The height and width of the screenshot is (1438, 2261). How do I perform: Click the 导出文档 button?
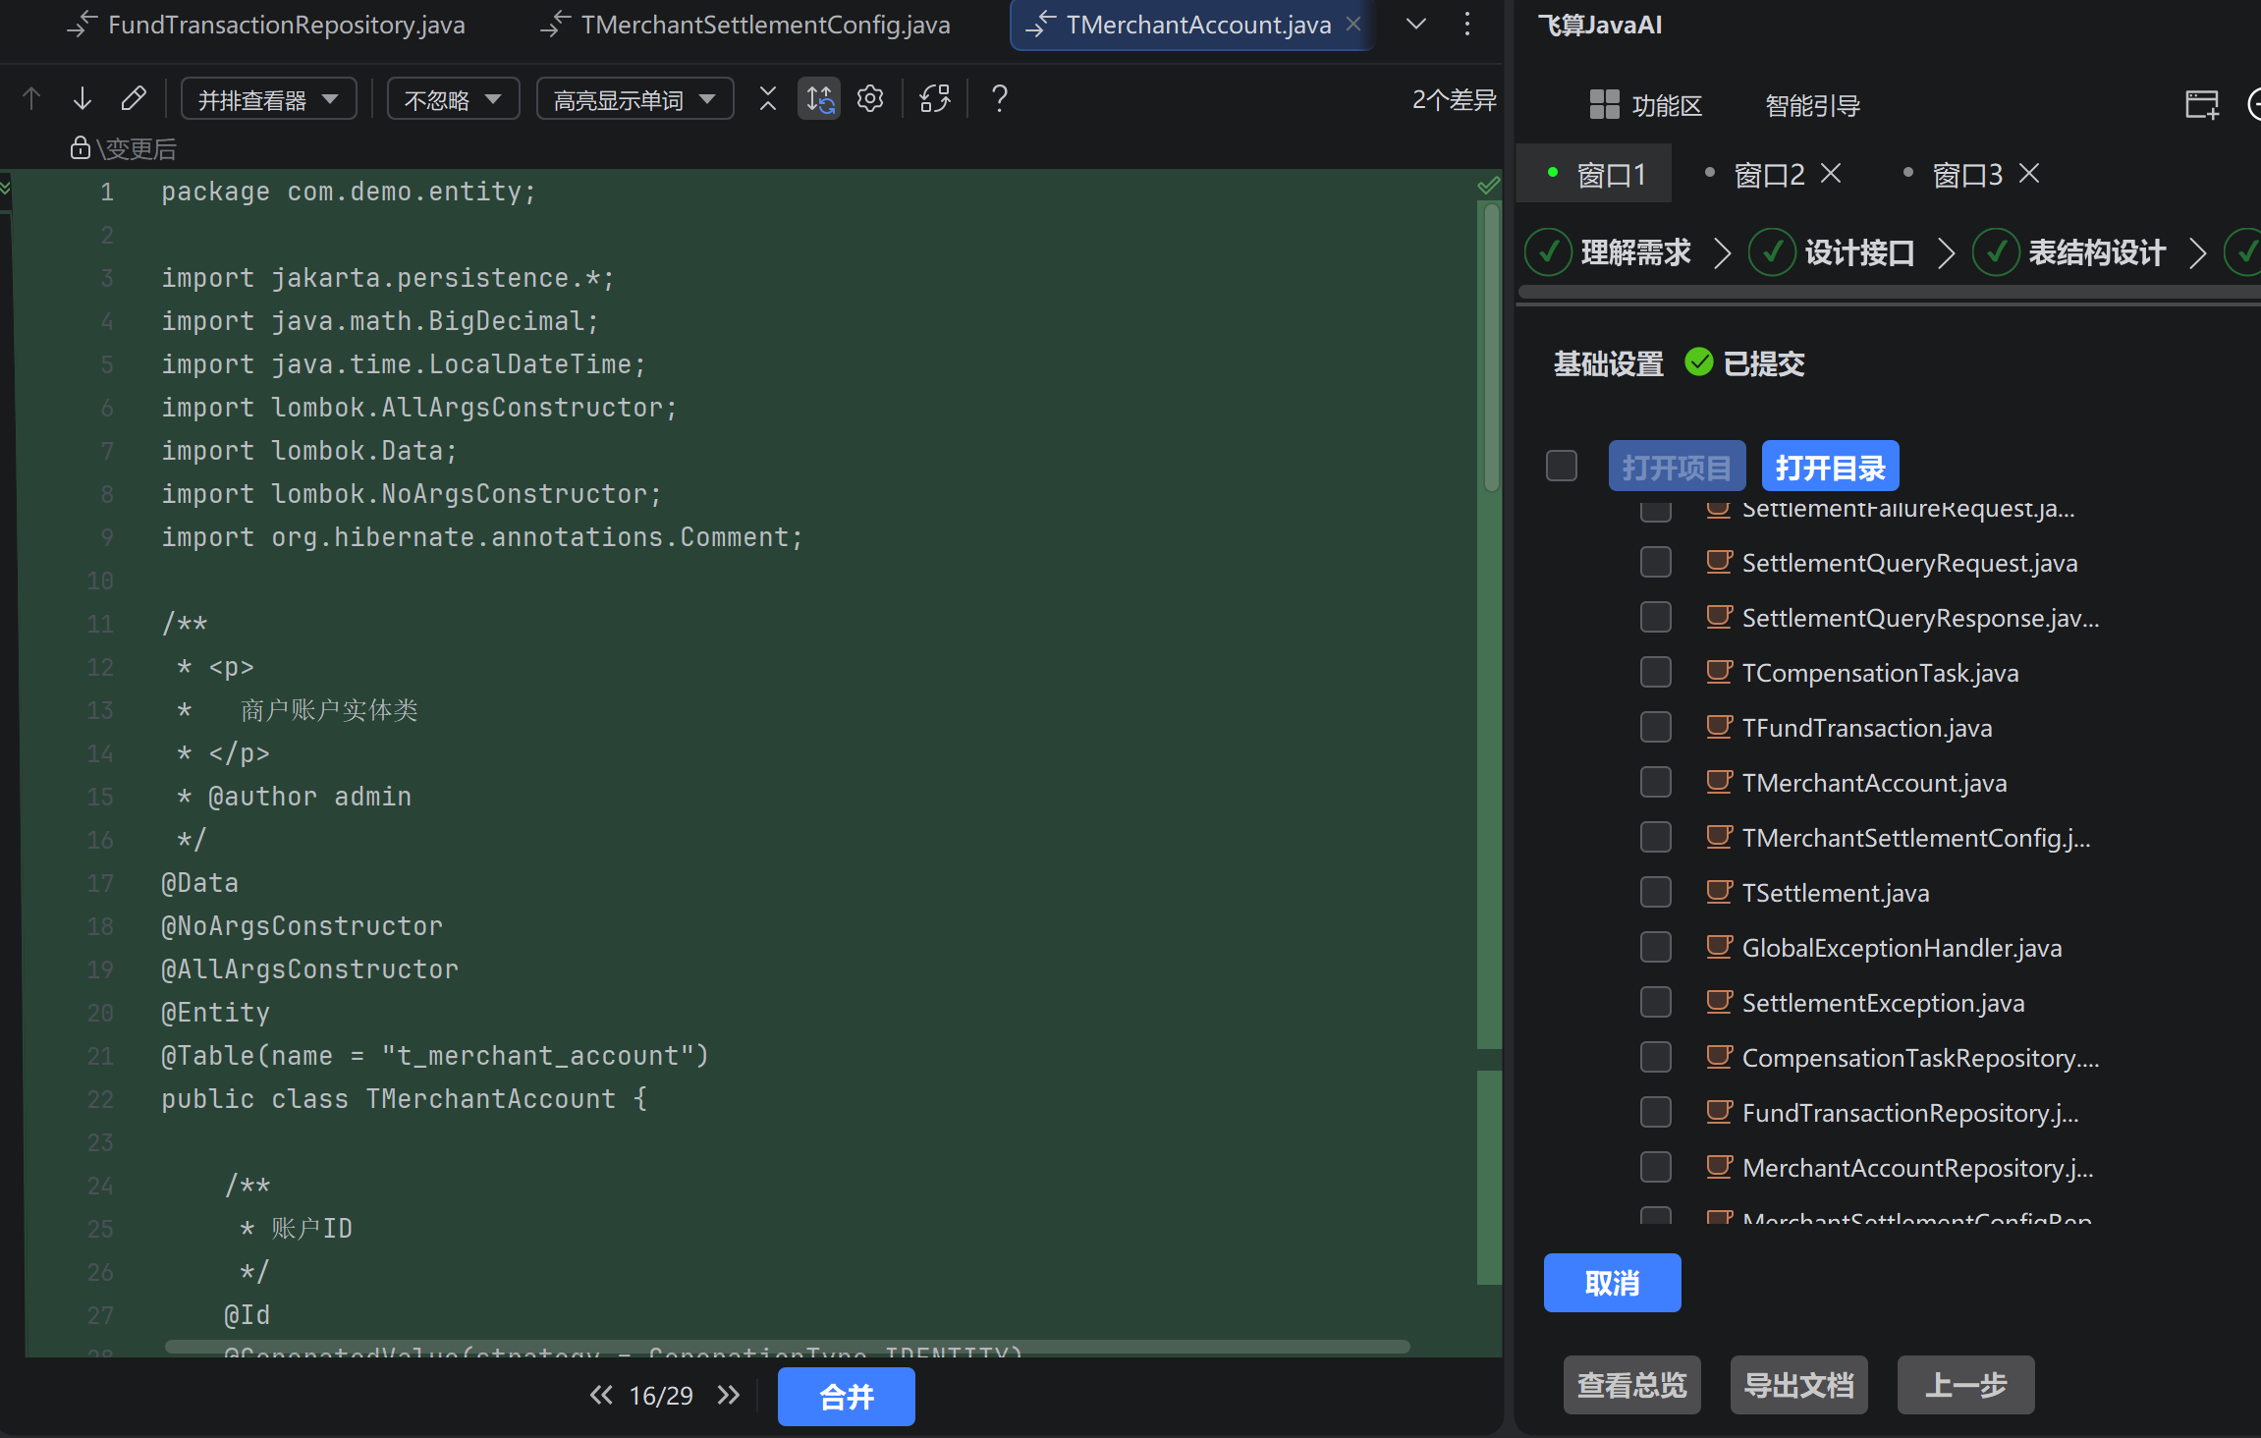click(x=1798, y=1385)
